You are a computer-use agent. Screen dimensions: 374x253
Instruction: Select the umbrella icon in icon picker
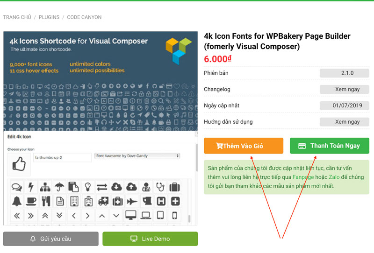click(x=59, y=187)
